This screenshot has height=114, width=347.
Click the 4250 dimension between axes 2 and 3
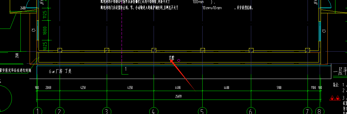(x=83, y=87)
